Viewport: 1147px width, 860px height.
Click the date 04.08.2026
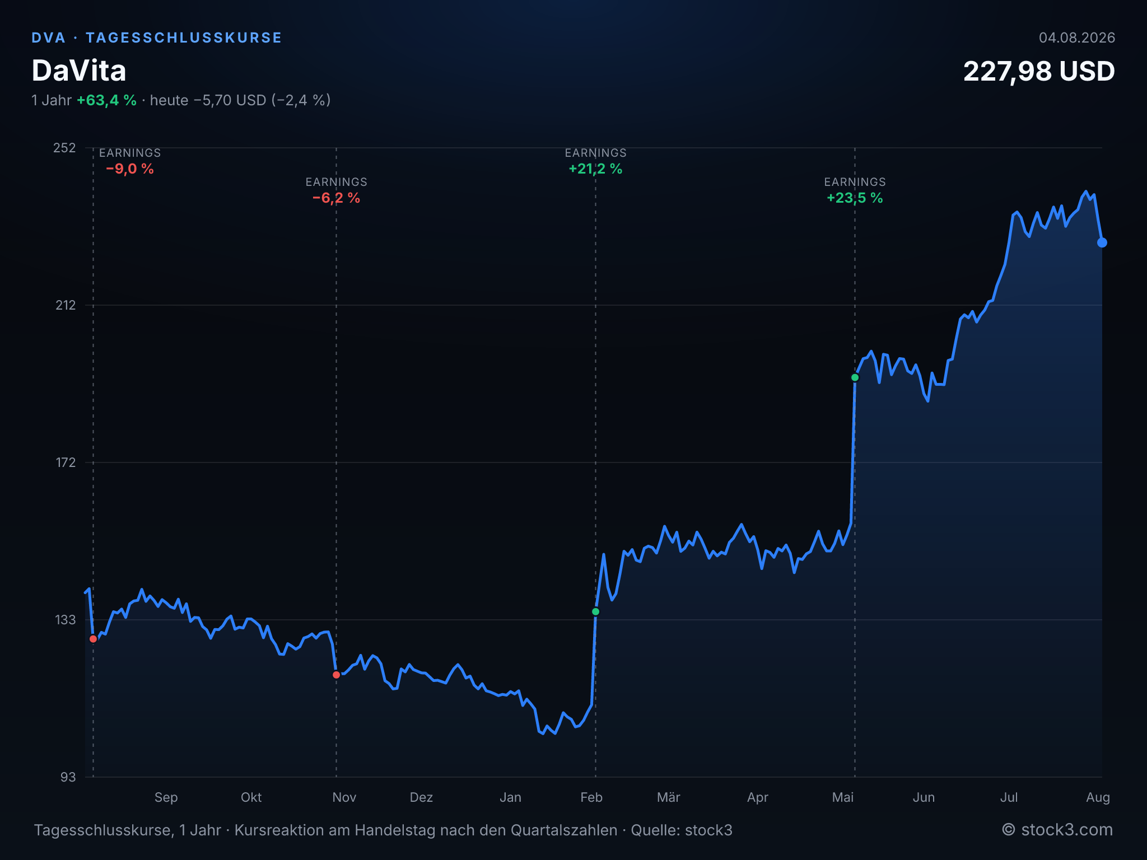click(1077, 38)
